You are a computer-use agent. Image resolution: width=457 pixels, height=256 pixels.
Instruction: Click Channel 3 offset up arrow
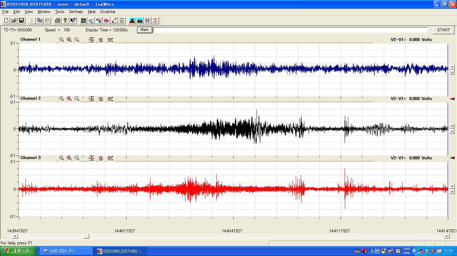452,186
